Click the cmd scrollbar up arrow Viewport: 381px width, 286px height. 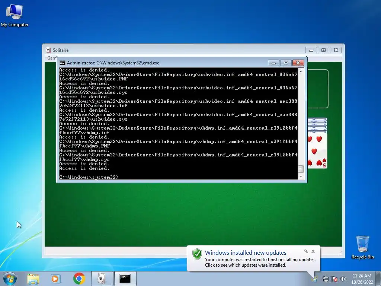(x=301, y=71)
